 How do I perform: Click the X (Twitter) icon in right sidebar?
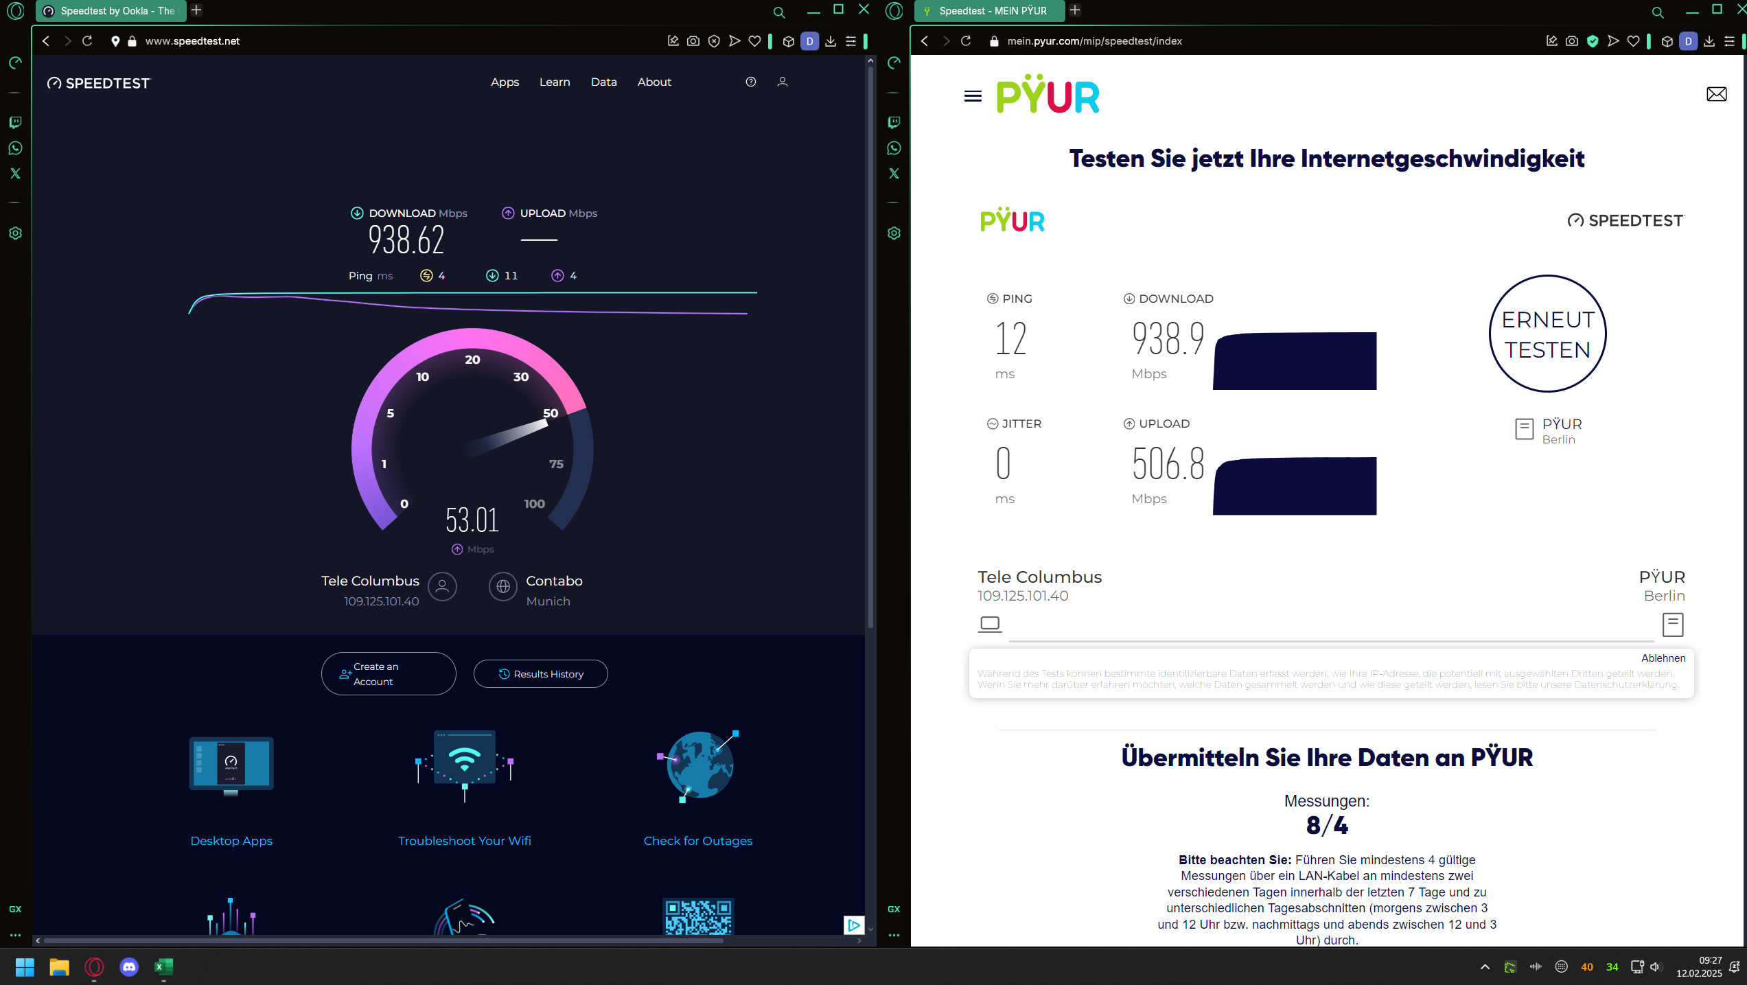894,174
